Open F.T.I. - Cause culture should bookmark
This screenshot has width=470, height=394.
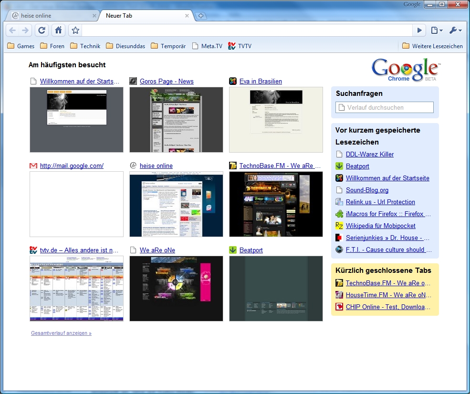(389, 250)
